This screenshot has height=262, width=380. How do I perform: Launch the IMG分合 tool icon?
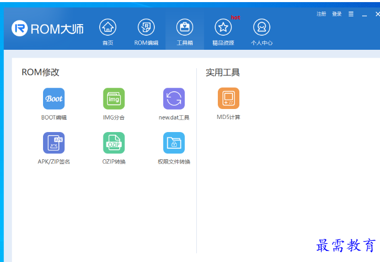point(114,99)
